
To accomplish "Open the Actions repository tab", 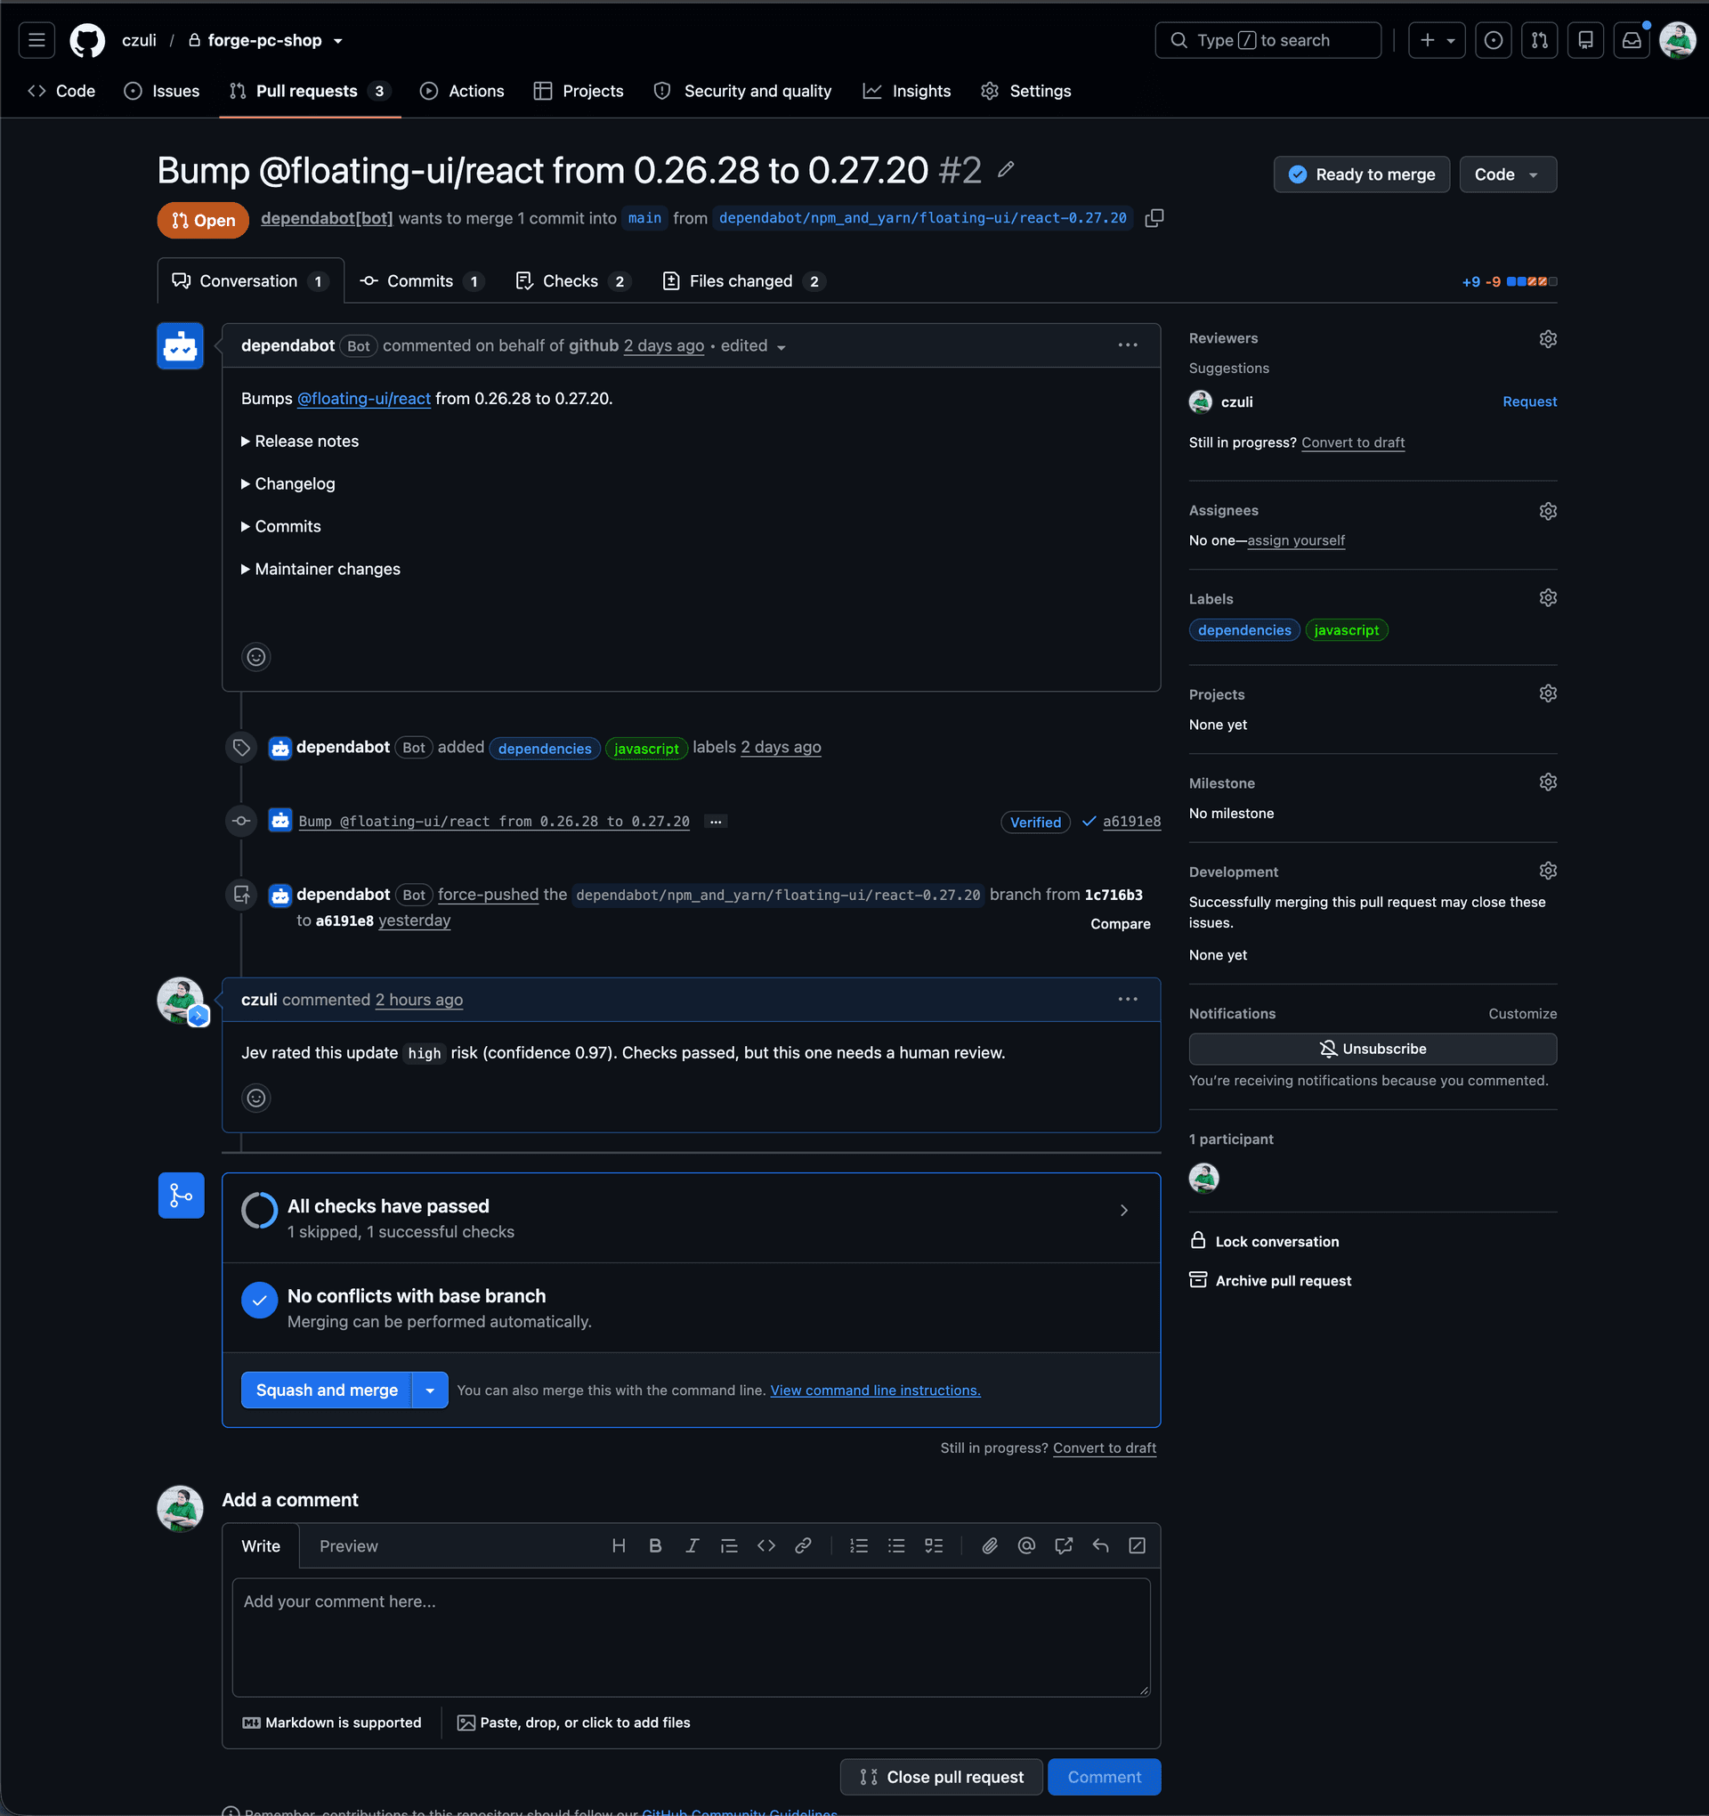I will (462, 92).
